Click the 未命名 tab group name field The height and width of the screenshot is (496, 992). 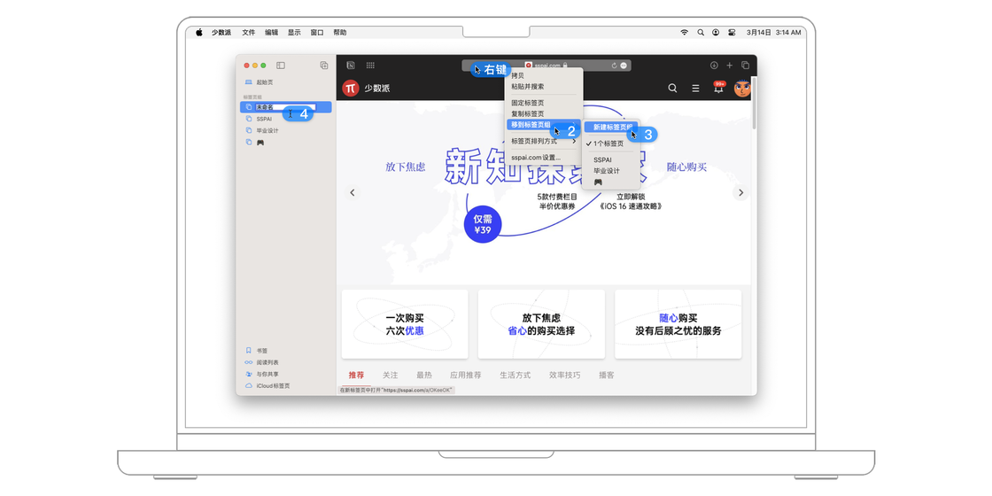pos(284,107)
